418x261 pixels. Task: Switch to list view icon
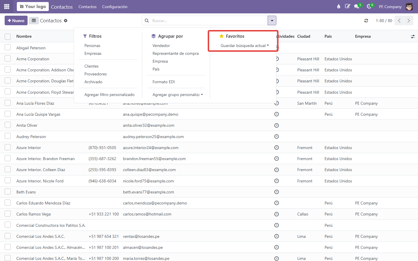tap(34, 21)
